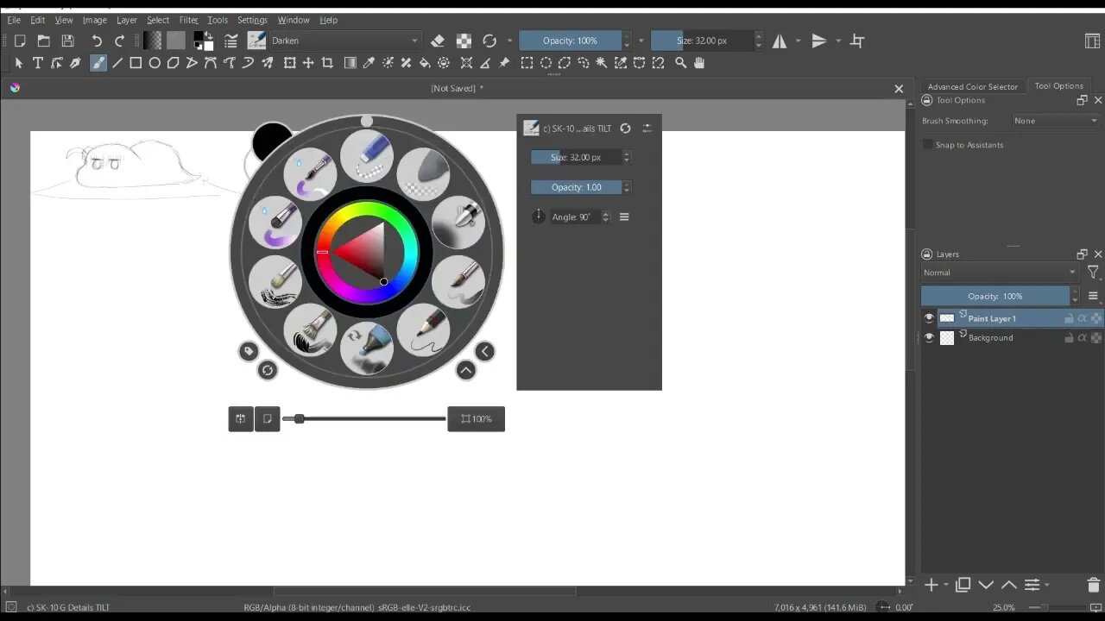The image size is (1105, 621).
Task: Toggle vertical mirror tool
Action: coord(819,41)
